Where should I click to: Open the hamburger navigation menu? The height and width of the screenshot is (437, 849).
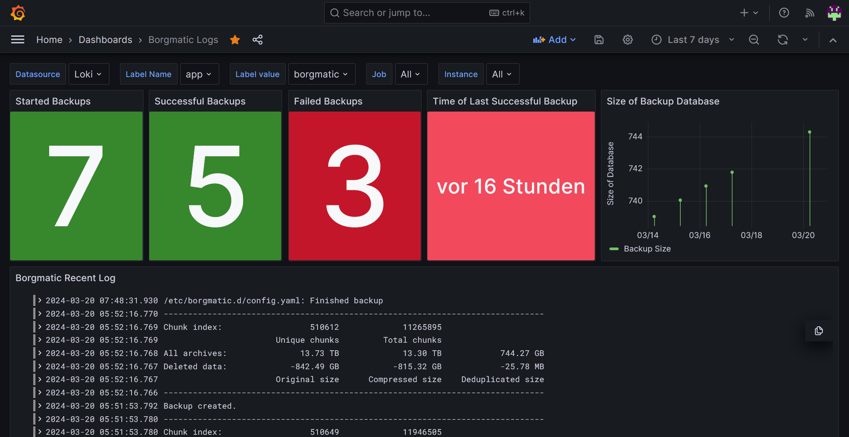pos(18,40)
